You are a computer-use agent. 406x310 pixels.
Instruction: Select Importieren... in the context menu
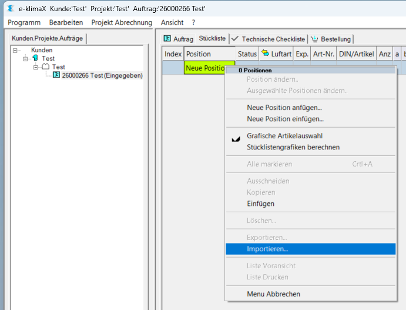coord(310,249)
